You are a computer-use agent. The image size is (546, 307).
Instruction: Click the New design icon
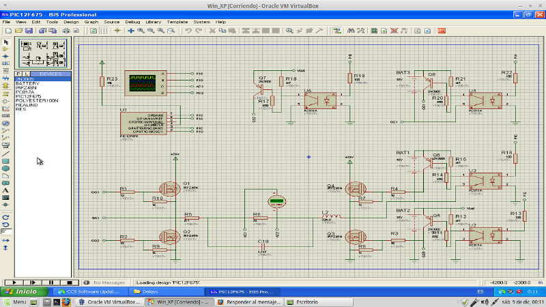8,31
